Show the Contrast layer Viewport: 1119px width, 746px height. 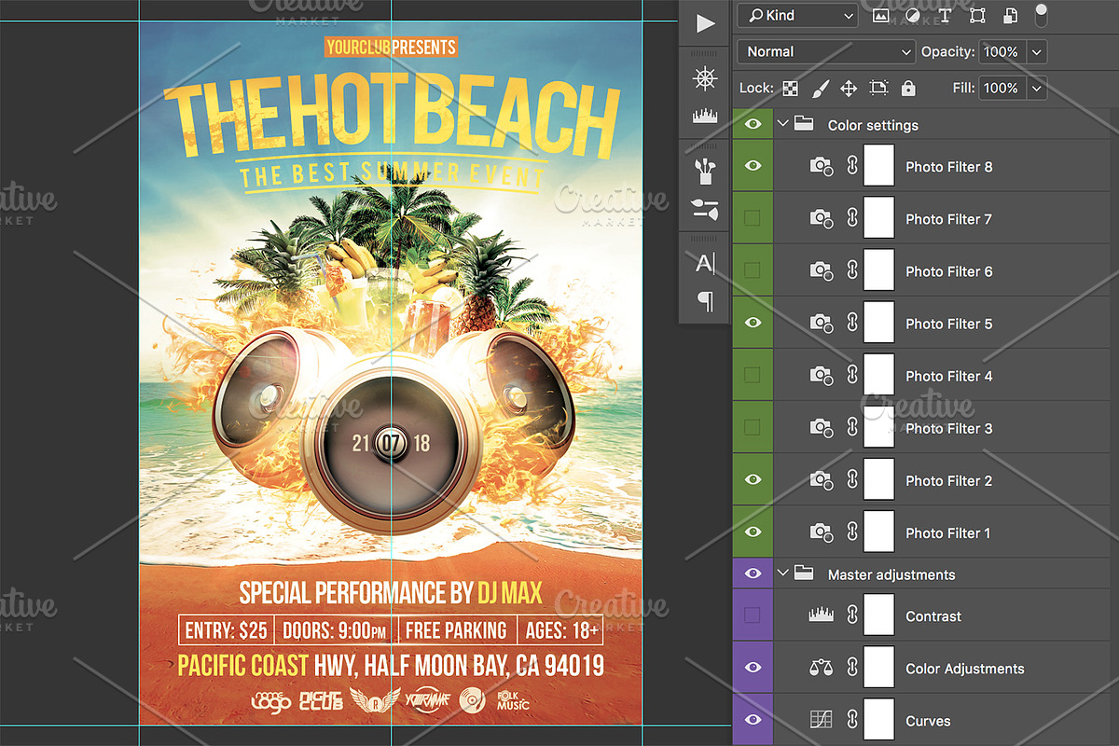(753, 615)
